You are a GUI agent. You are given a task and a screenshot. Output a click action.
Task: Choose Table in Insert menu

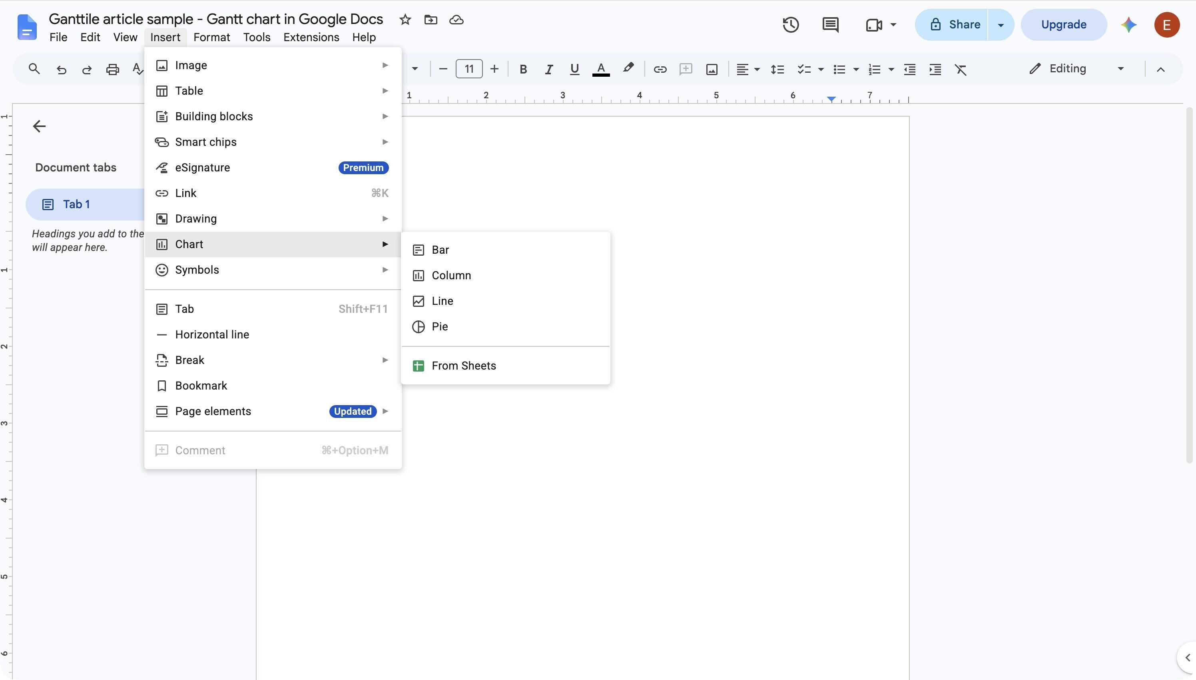click(273, 91)
